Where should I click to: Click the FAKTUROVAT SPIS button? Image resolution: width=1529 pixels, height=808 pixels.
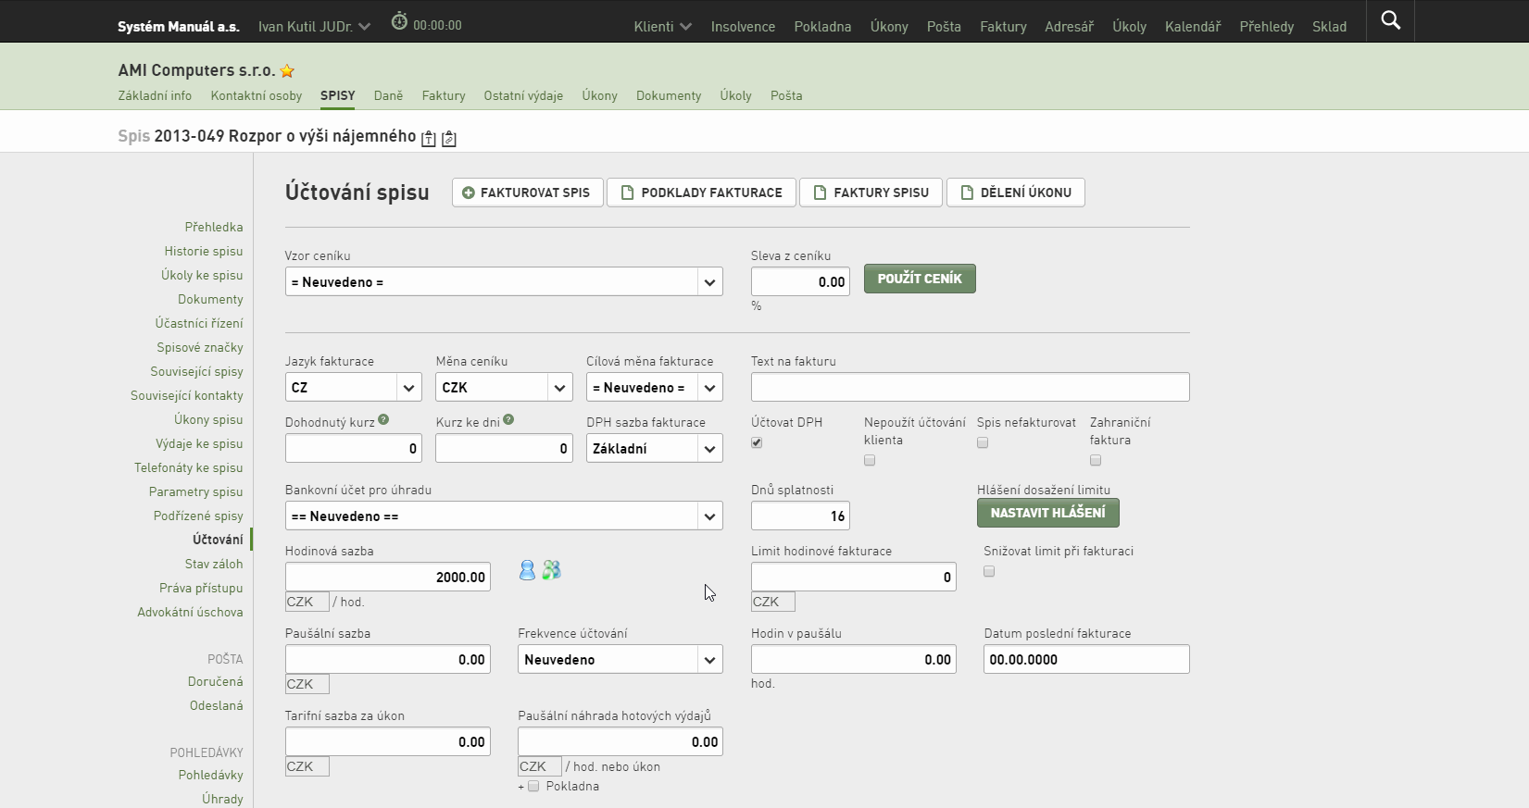[x=527, y=193]
